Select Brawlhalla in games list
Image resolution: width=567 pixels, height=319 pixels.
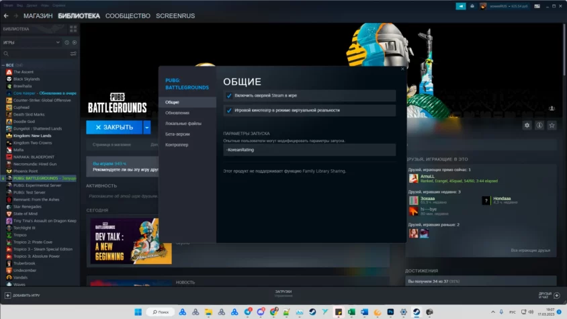22,86
